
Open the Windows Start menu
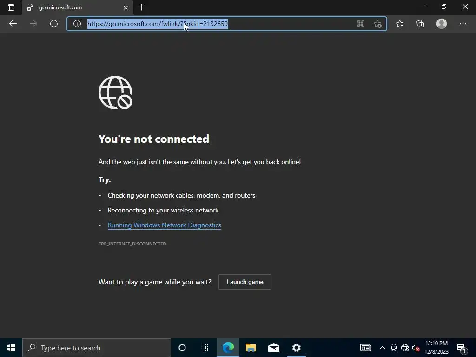pos(11,348)
